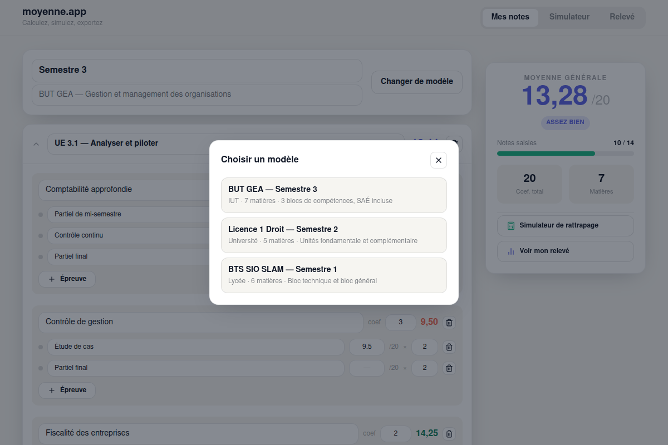Click the Coef. total 20 tile
This screenshot has width=668, height=445.
pyautogui.click(x=529, y=184)
